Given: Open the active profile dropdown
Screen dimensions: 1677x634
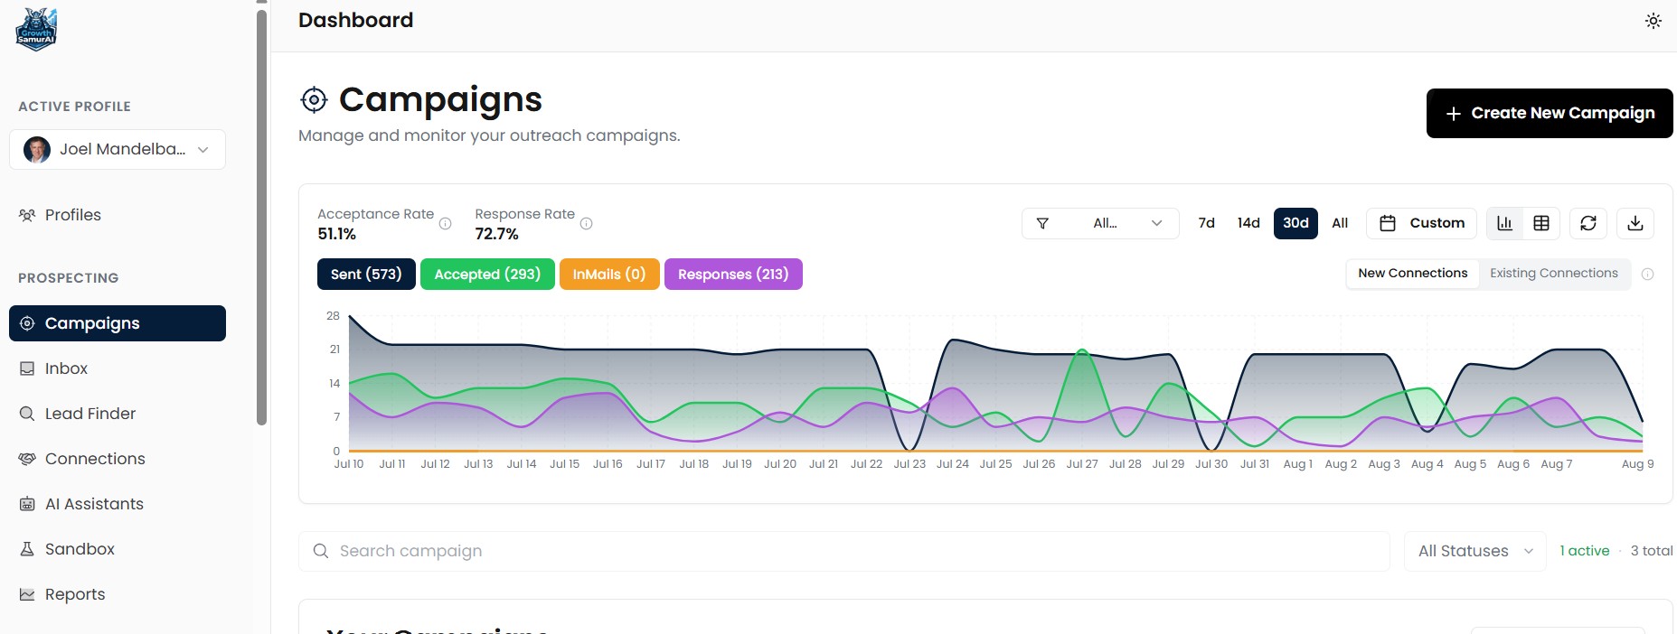Looking at the screenshot, I should (118, 150).
